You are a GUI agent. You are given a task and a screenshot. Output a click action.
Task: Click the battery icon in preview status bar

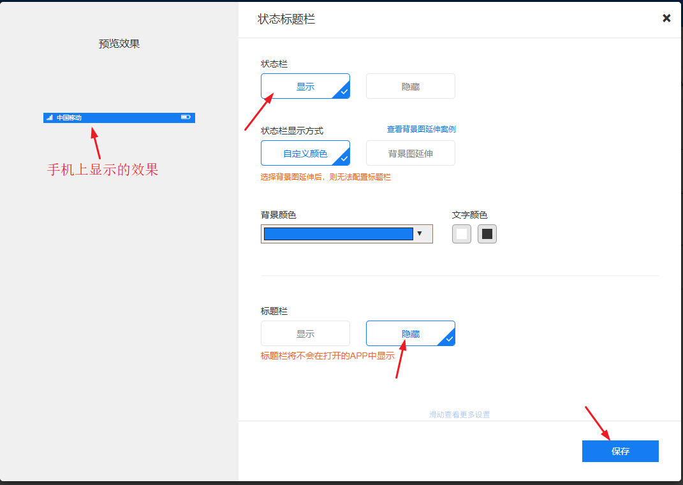tap(186, 117)
